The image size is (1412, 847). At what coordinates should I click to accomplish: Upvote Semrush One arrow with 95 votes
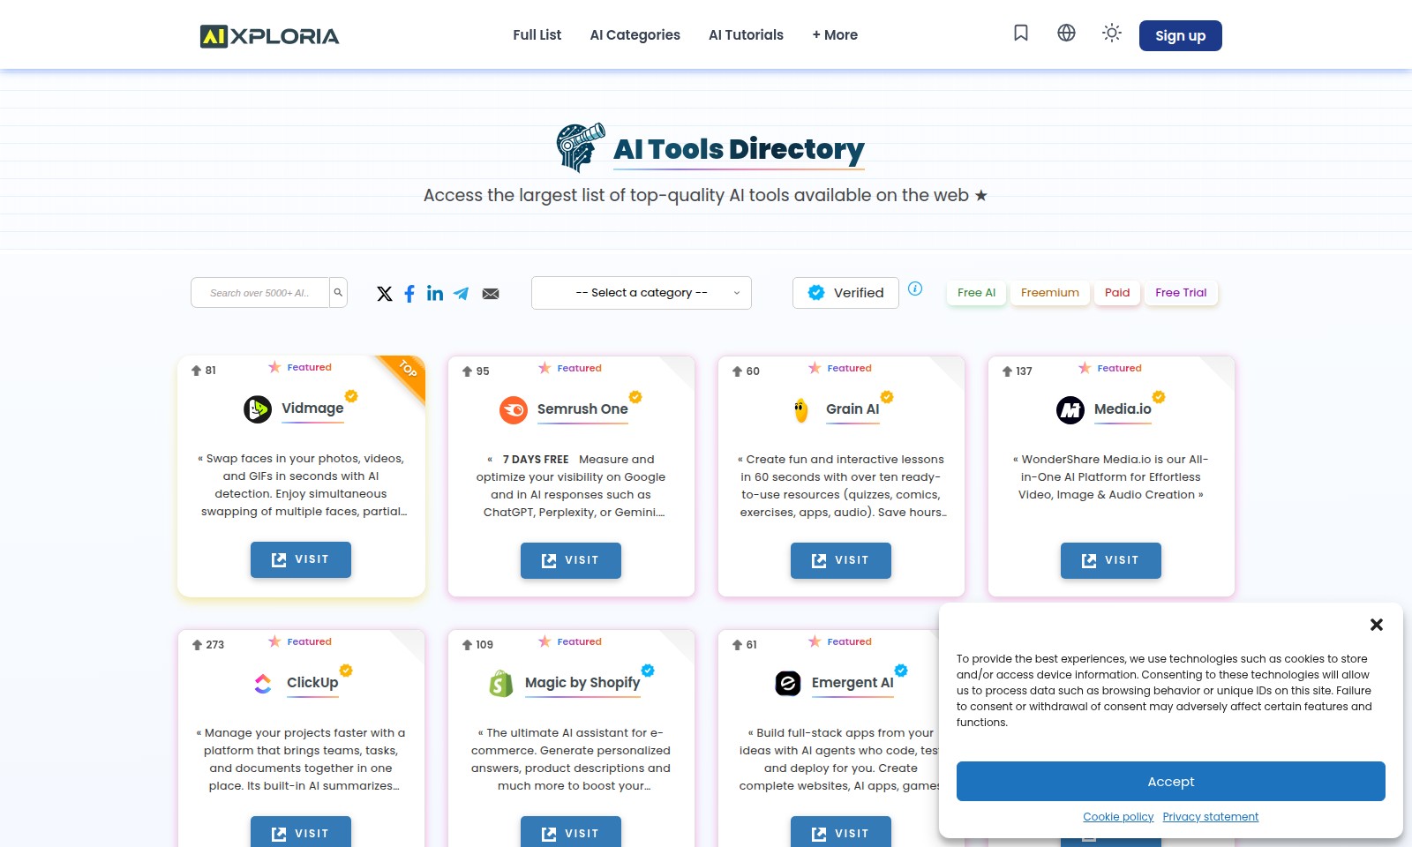click(x=467, y=371)
